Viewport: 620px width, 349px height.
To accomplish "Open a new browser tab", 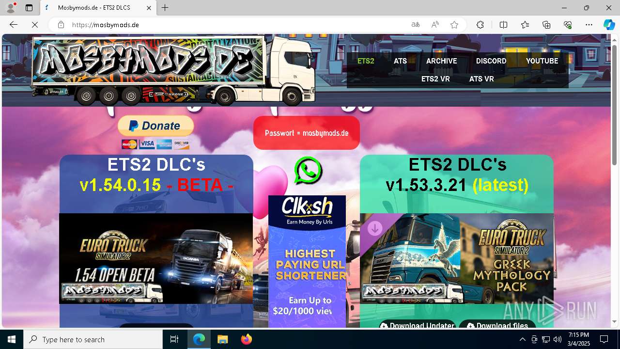I will (165, 8).
